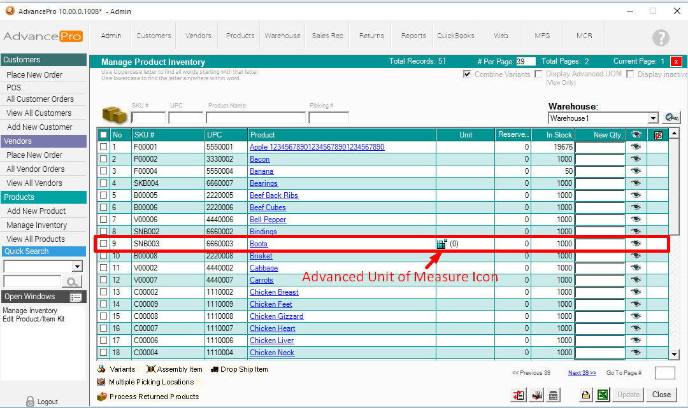The height and width of the screenshot is (408, 688).
Task: Click the red arrows transfer document icon
Action: 518,395
